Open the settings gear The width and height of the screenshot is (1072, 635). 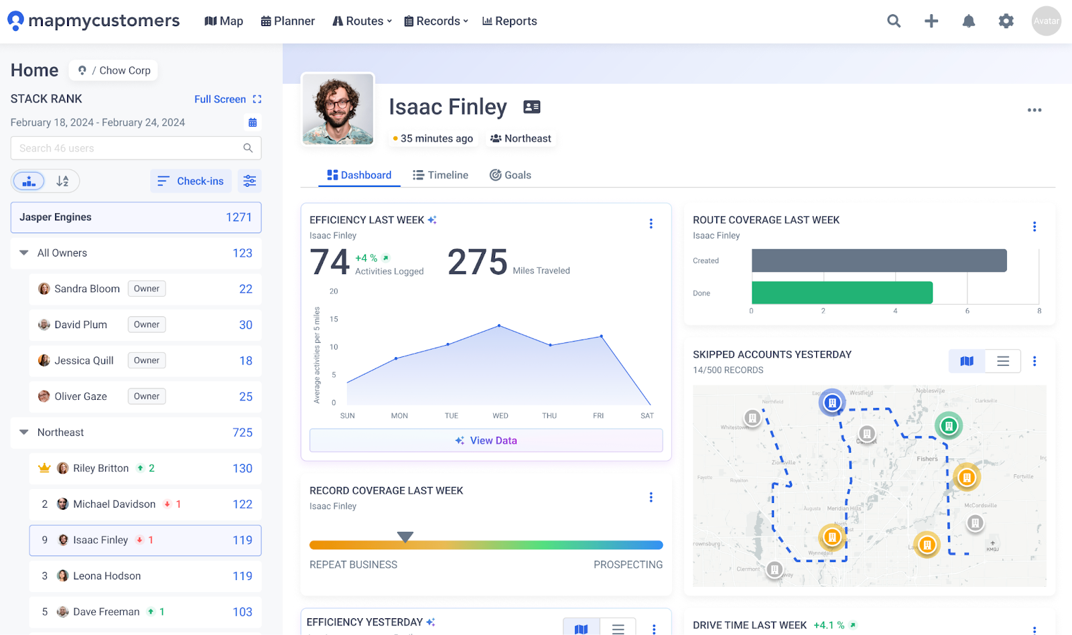1006,21
